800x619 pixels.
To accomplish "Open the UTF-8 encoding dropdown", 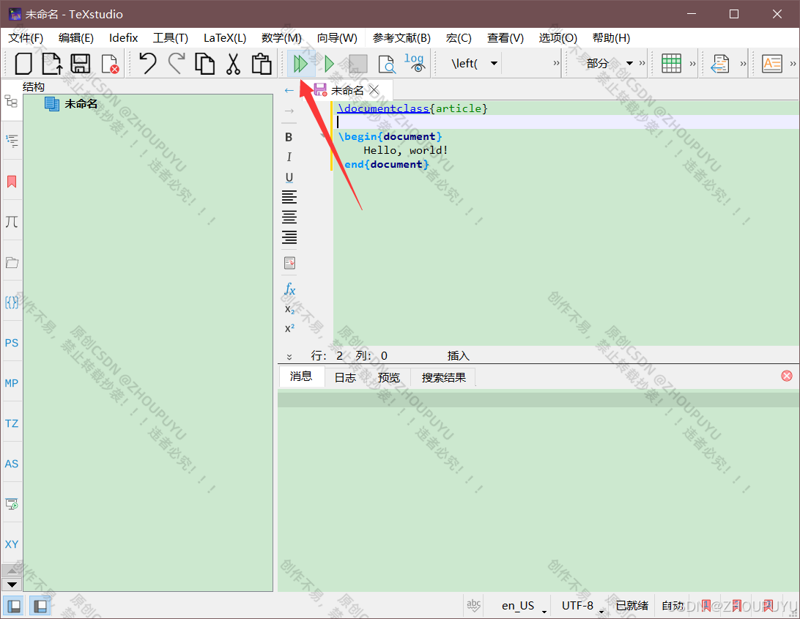I will (582, 606).
